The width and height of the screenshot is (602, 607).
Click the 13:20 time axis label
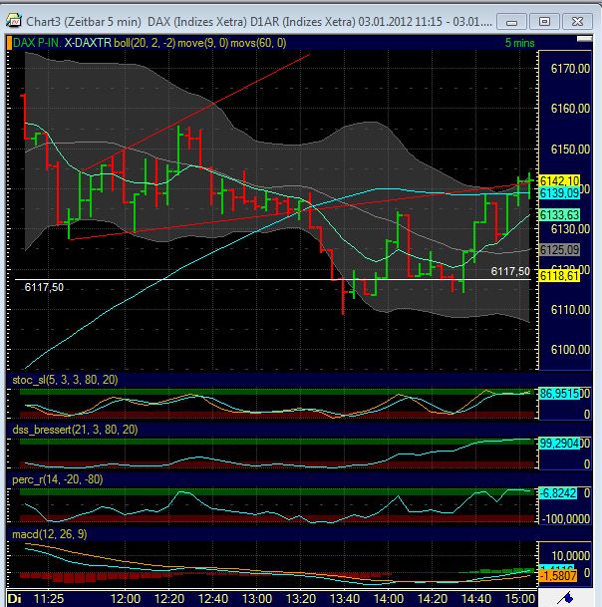coord(301,599)
